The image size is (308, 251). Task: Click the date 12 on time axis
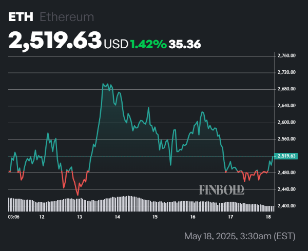[42, 217]
